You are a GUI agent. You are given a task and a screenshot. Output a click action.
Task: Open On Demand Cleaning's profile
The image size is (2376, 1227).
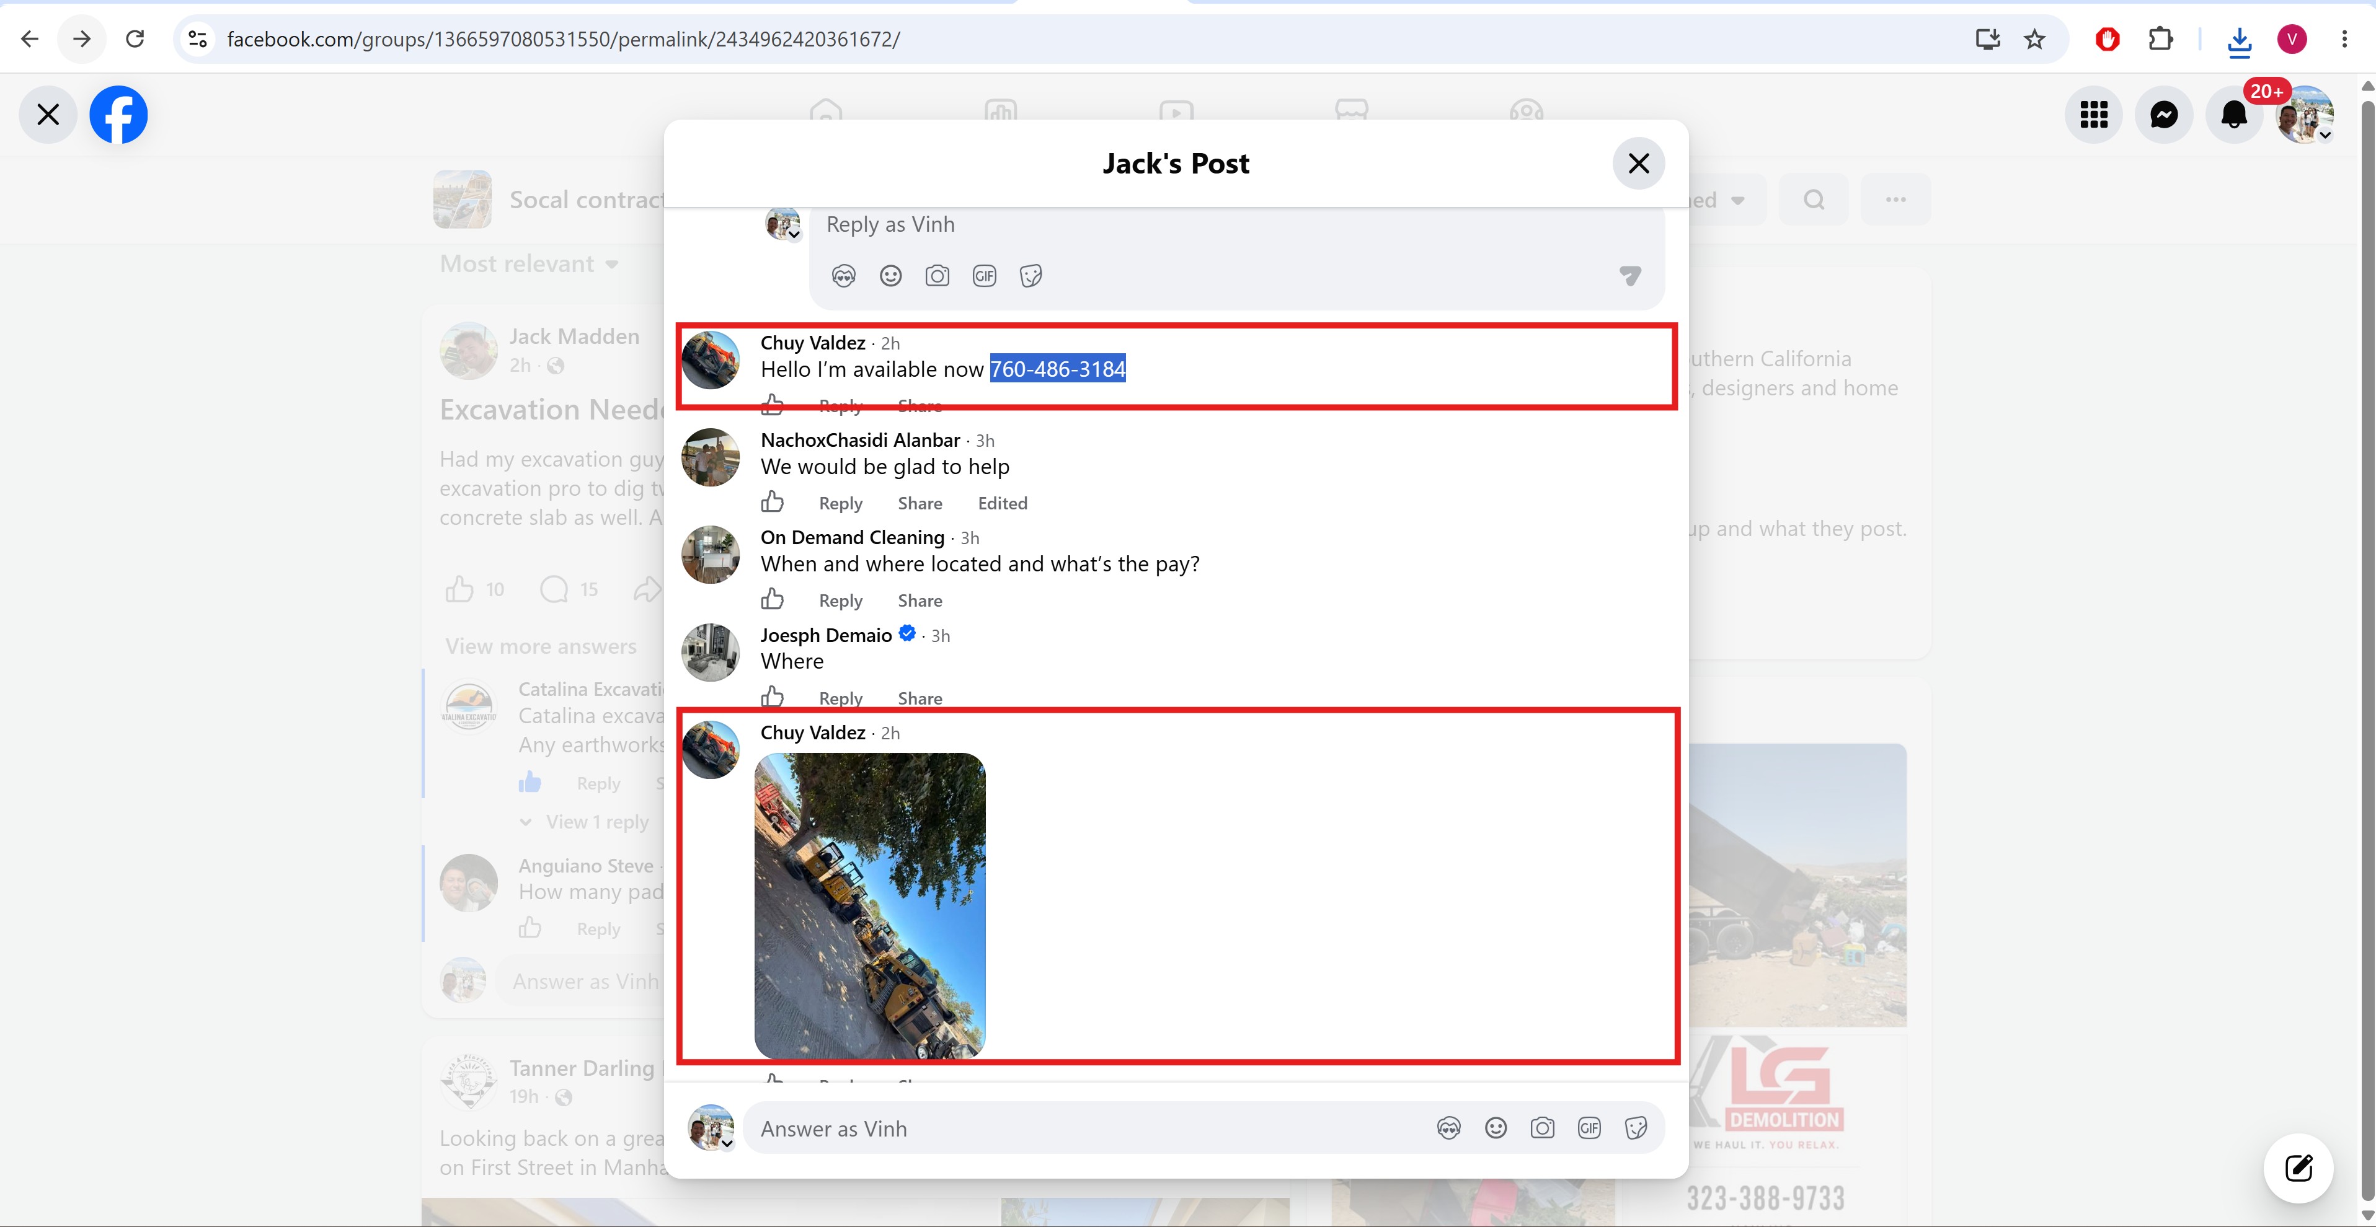click(853, 537)
